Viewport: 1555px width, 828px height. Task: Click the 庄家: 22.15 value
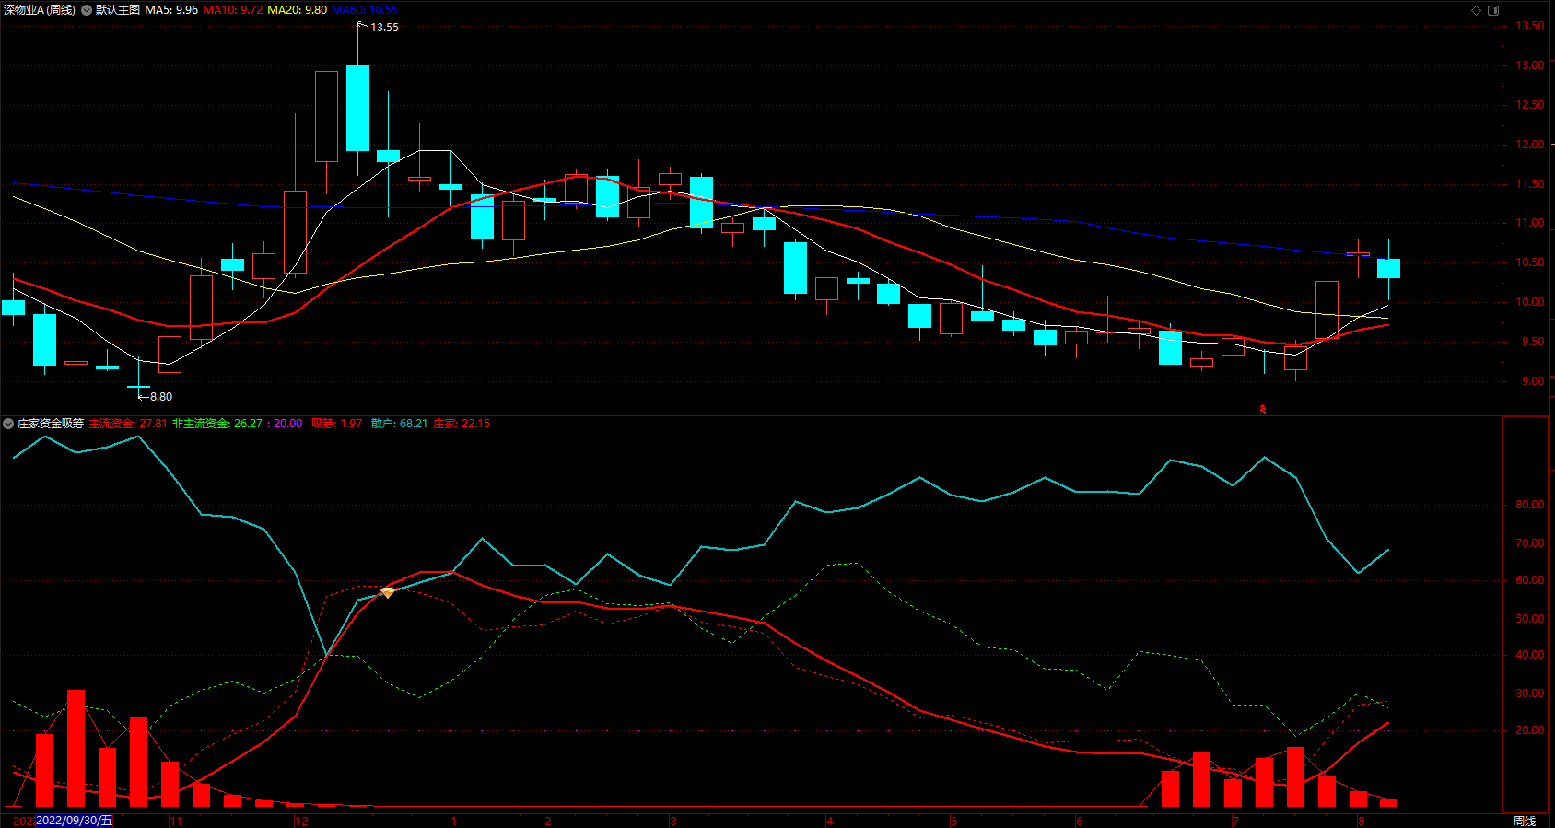(x=462, y=424)
